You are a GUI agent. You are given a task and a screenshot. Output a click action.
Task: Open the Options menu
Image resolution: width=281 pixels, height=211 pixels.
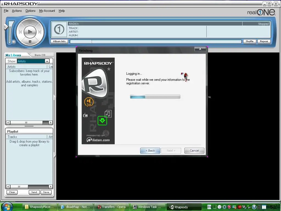30,11
